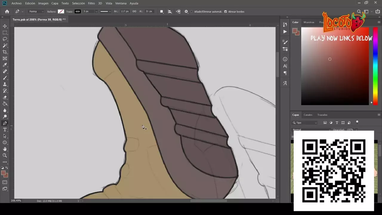Select the Move tool
This screenshot has width=382, height=215.
pos(5,26)
